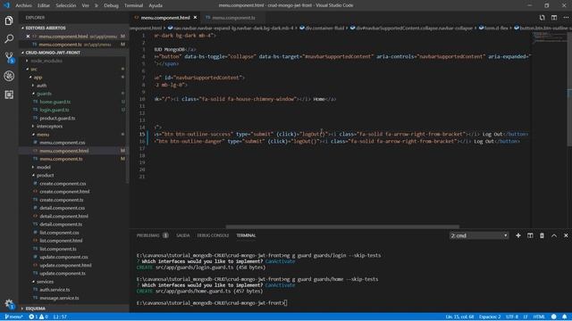This screenshot has height=321, width=572.
Task: Expand the interceptors folder
Action: 49,127
